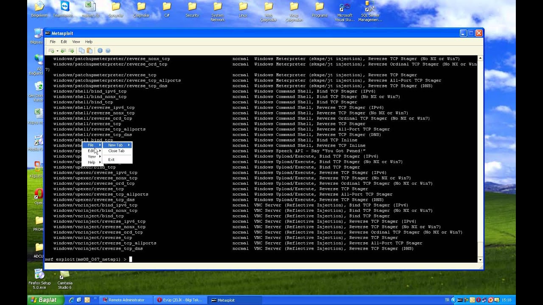Expand Help submenu in the context popup
This screenshot has width=543, height=305.
tap(92, 162)
